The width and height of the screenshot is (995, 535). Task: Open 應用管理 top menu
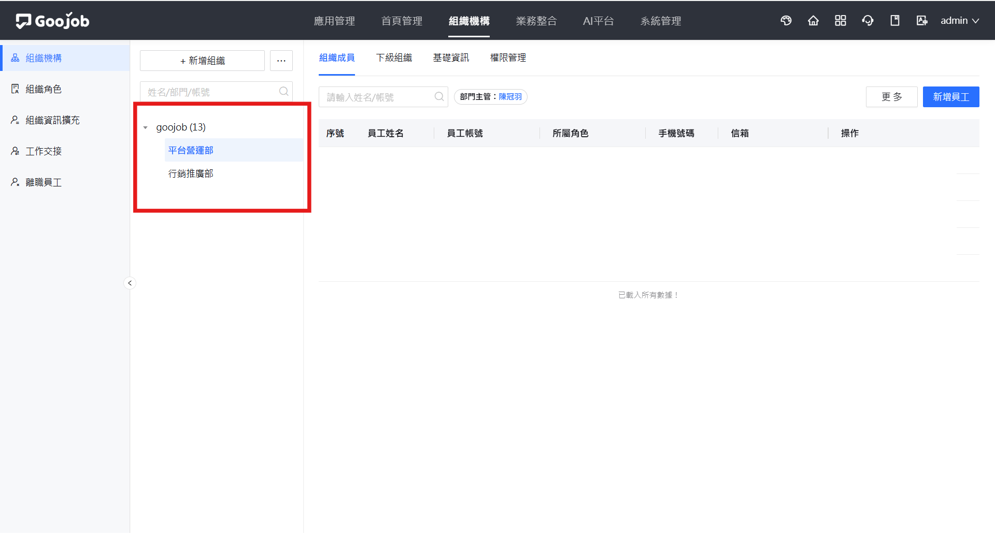tap(334, 21)
